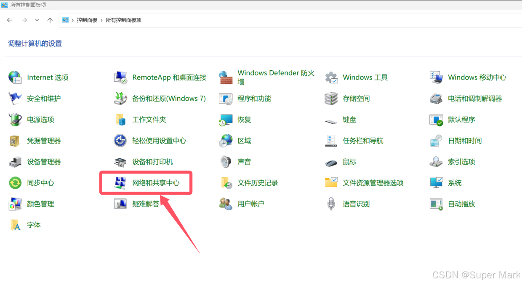
Task: Click the 任务栏和导航 icon
Action: [331, 141]
